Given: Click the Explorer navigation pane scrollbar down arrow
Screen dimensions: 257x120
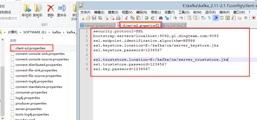Looking at the screenshot, I should 2,118.
